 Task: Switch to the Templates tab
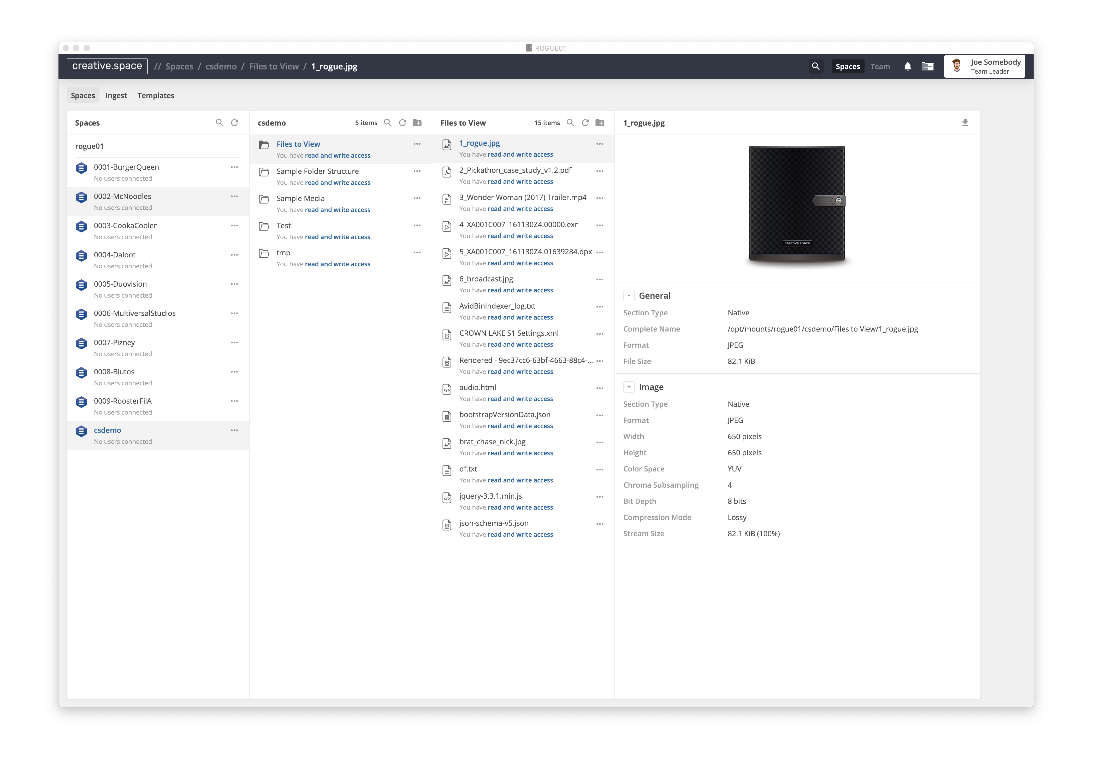[x=156, y=95]
